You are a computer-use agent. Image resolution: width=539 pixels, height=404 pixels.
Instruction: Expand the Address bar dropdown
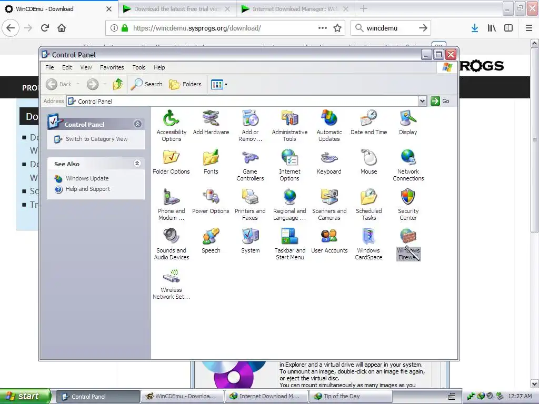423,101
